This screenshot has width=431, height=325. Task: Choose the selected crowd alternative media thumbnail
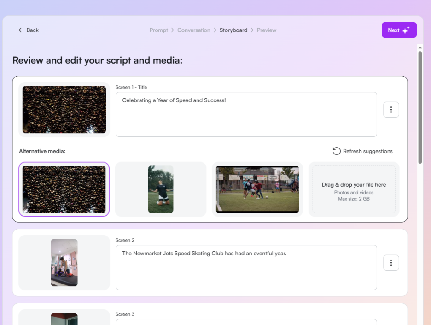(x=64, y=189)
